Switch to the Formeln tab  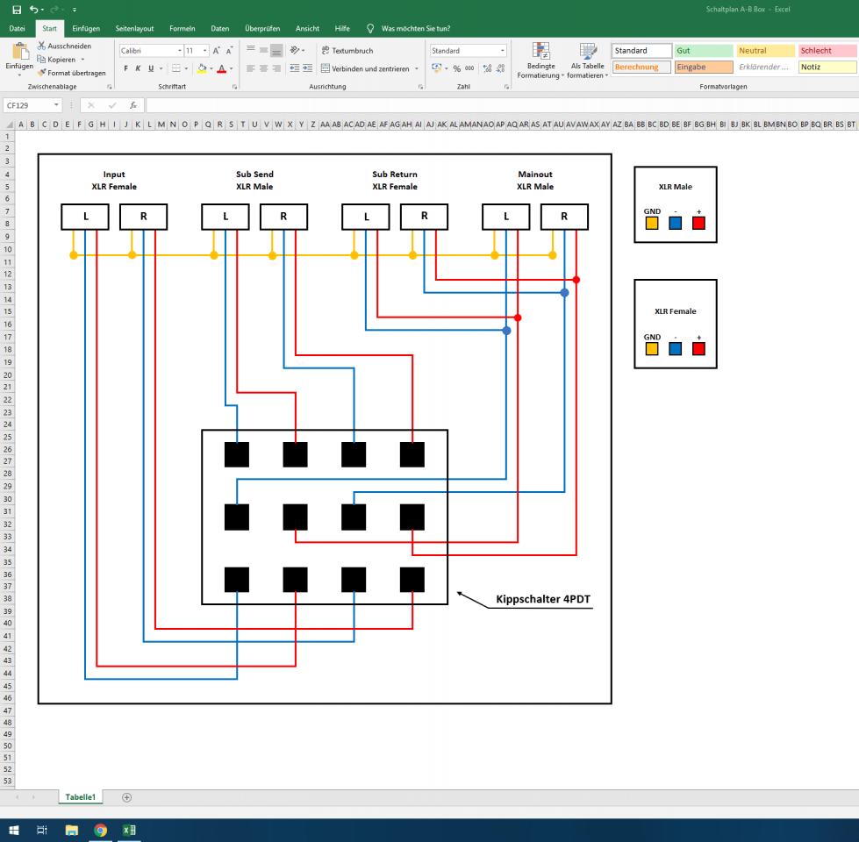tap(183, 28)
